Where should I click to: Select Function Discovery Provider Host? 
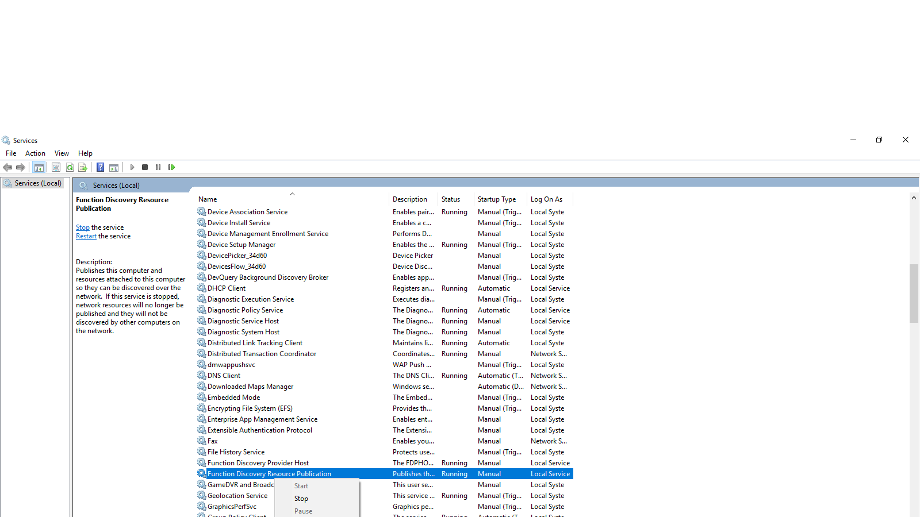[385, 463]
